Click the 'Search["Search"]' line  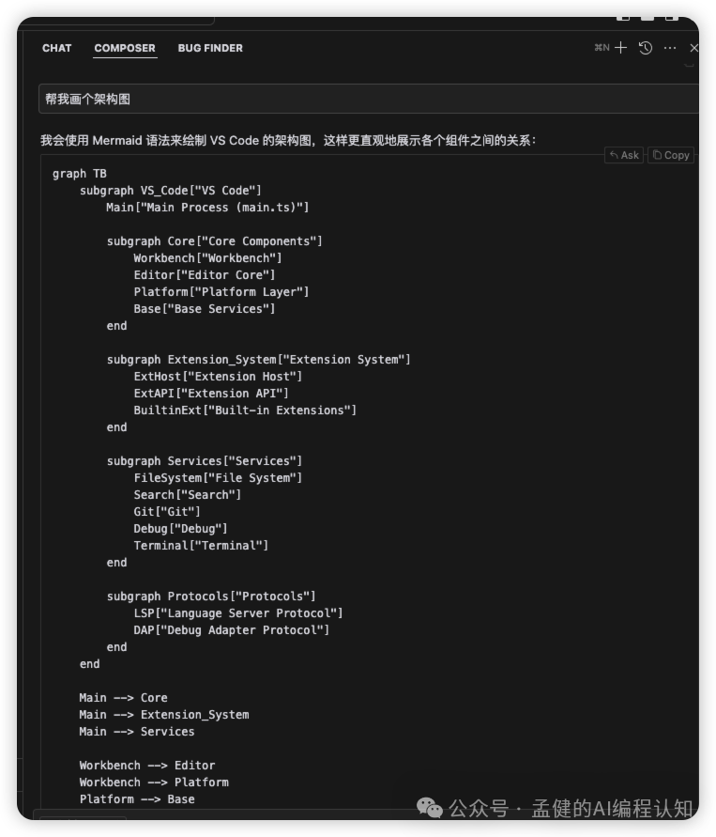[187, 495]
